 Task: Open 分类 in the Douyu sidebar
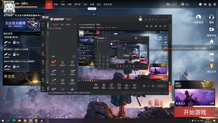pos(43,62)
